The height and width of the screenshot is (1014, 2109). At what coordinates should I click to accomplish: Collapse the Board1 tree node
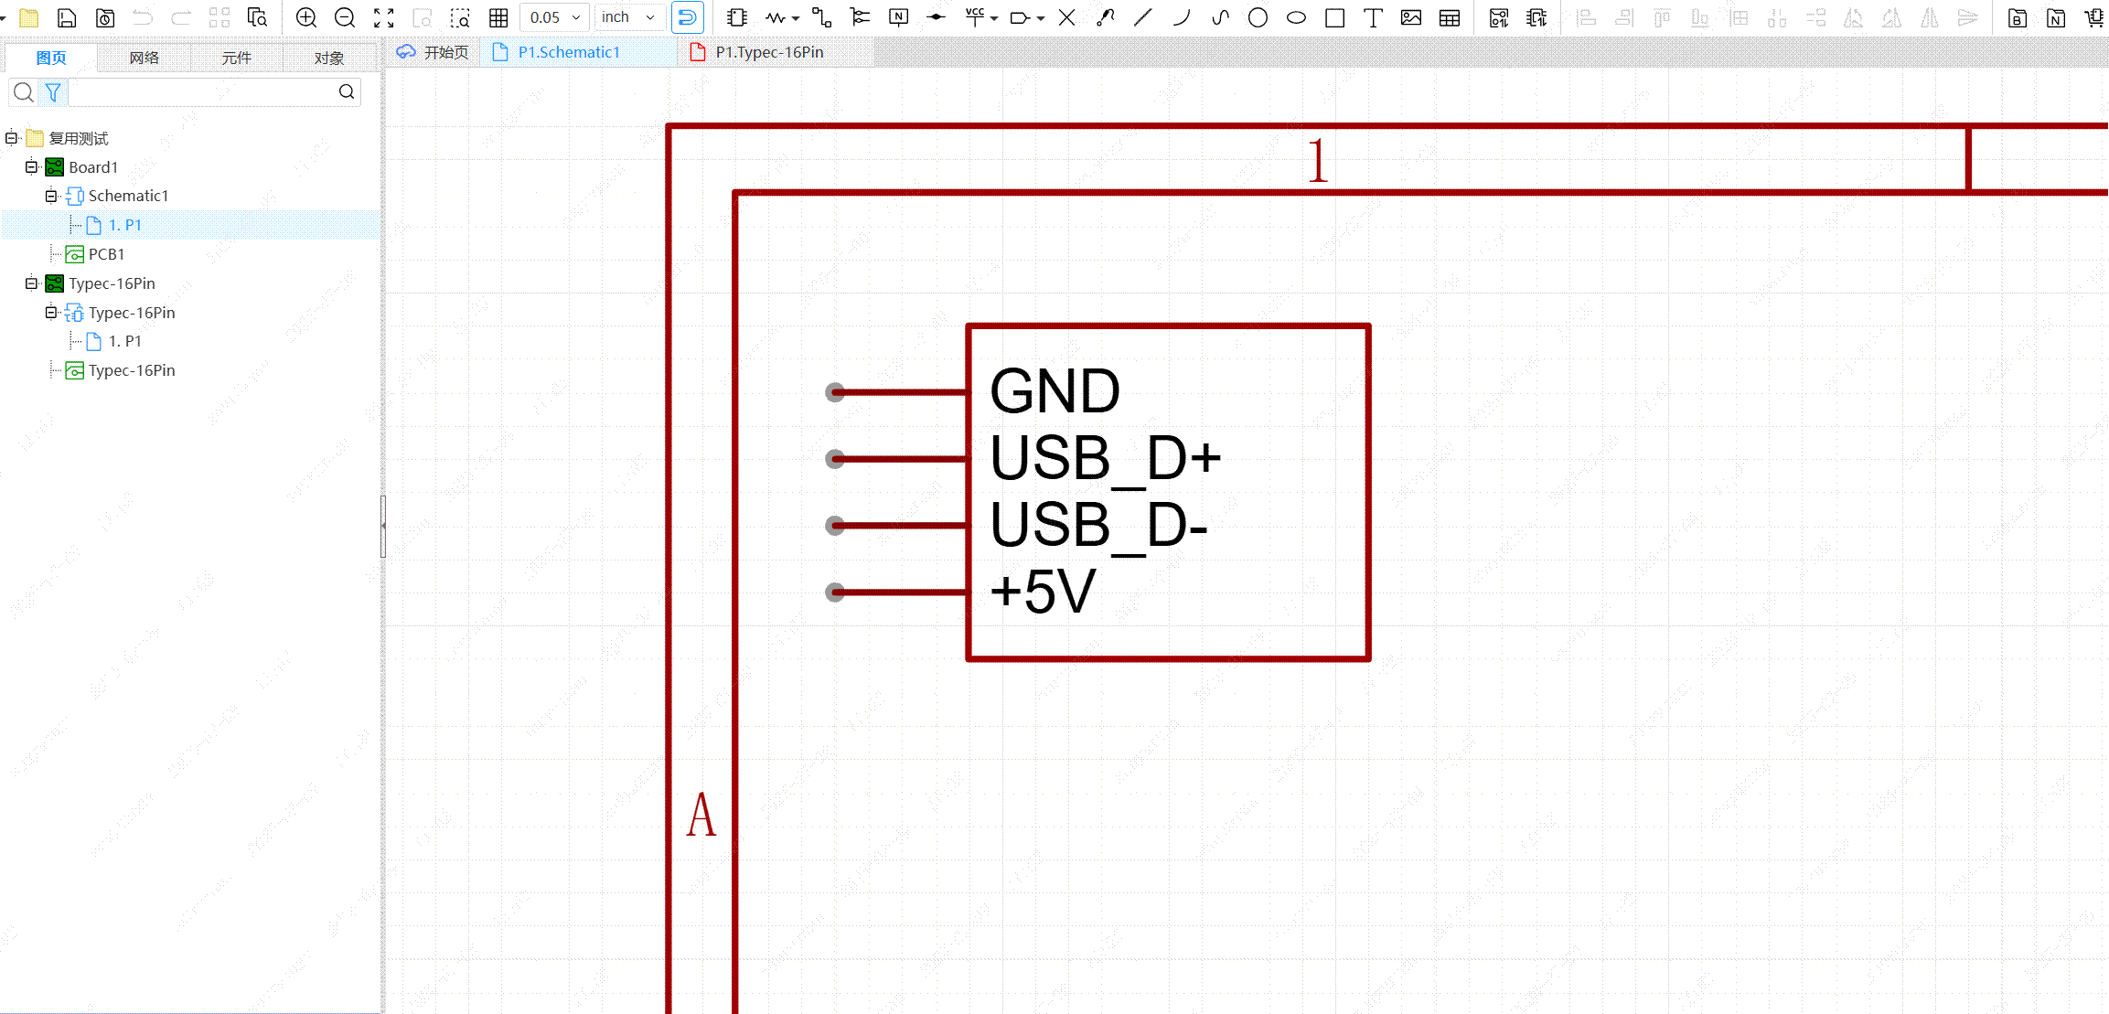(x=31, y=167)
